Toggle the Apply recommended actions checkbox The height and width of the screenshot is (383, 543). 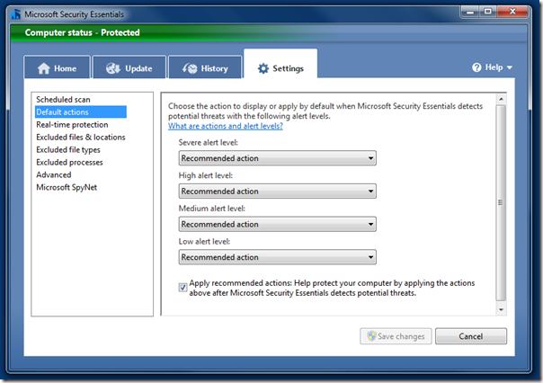(182, 288)
